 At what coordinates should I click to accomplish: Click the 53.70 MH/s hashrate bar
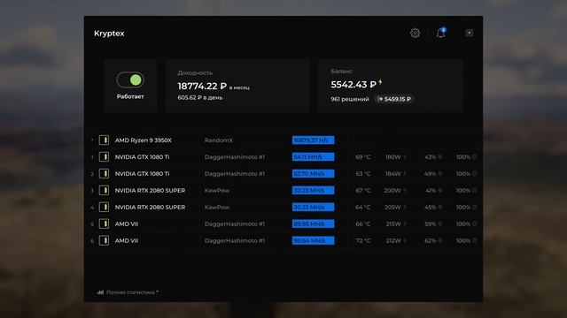[313, 174]
